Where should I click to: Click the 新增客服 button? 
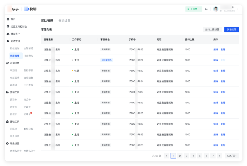(x=232, y=30)
